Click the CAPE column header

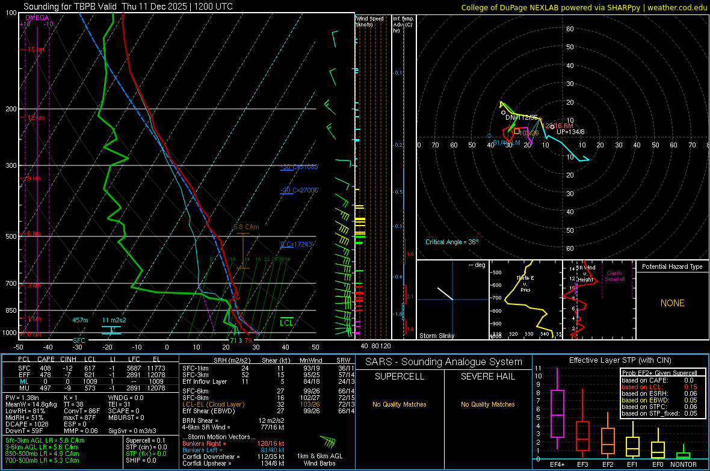(x=46, y=359)
